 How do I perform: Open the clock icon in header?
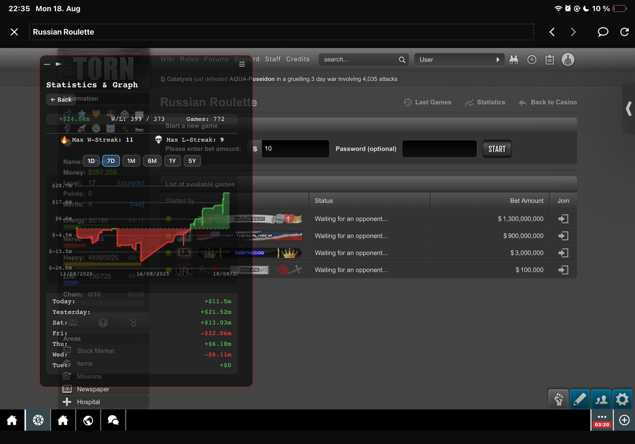coord(532,59)
